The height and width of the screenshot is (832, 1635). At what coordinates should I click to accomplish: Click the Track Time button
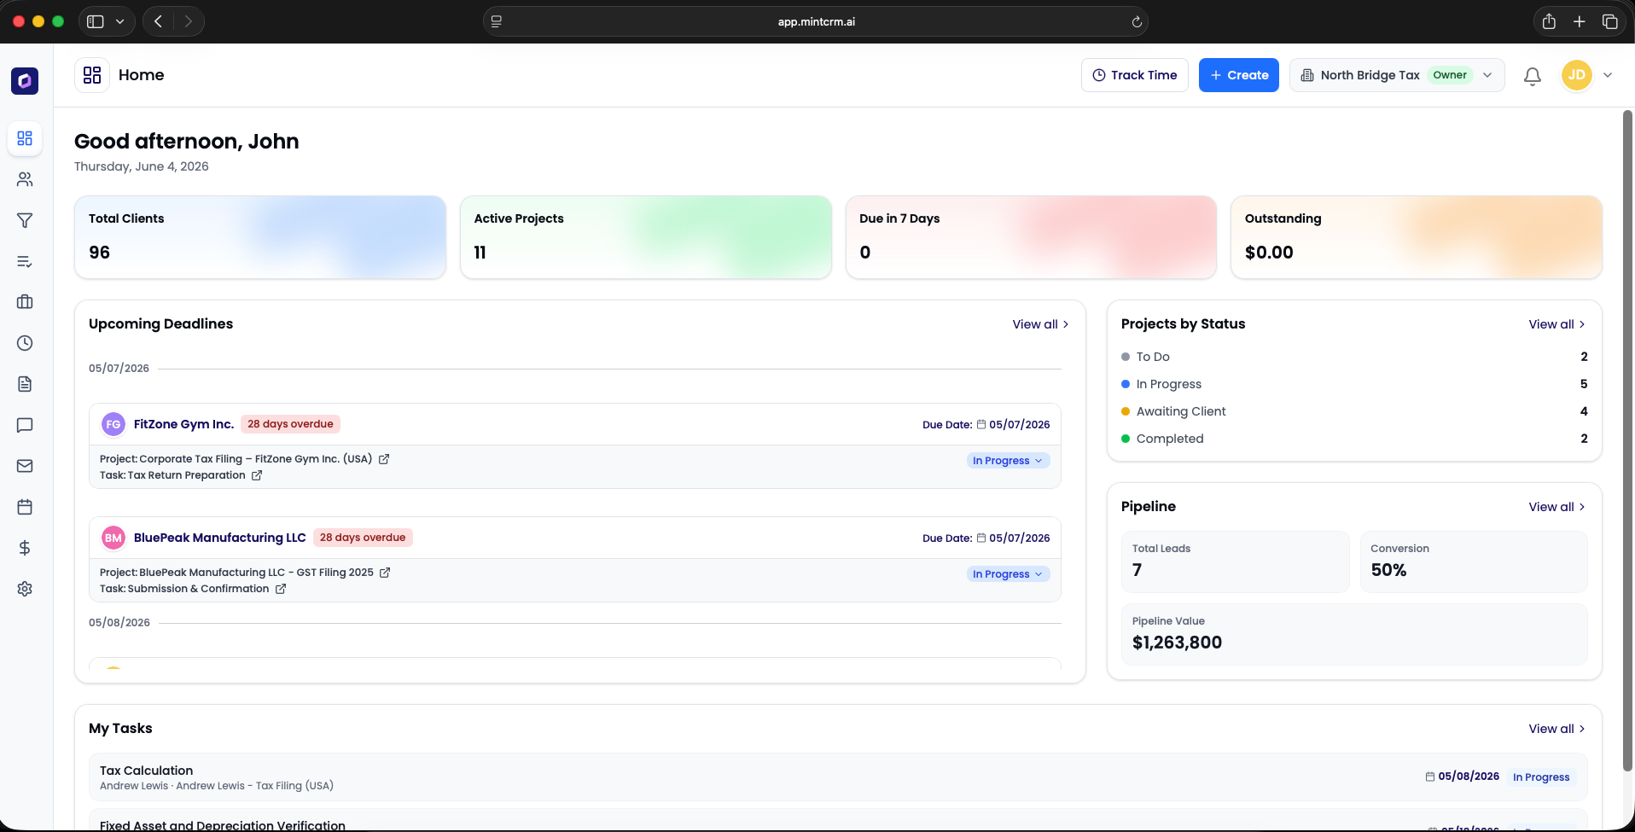coord(1135,75)
